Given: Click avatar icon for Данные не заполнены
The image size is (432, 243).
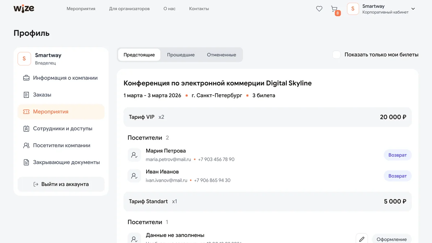Looking at the screenshot, I should 134,238.
